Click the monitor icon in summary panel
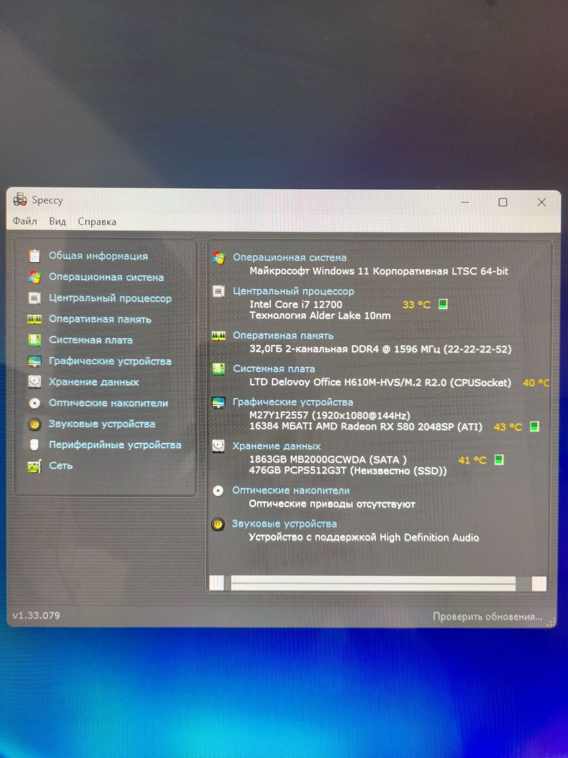568x758 pixels. coord(218,402)
